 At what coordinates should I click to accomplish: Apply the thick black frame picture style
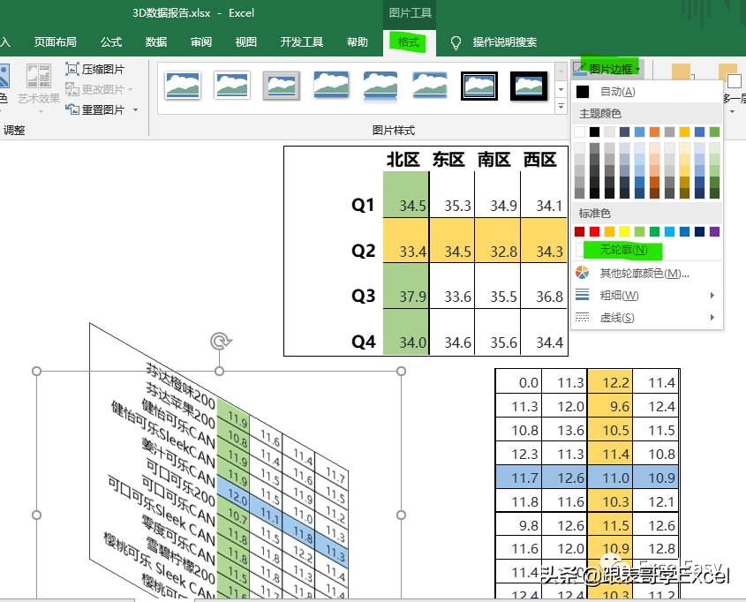(x=529, y=87)
